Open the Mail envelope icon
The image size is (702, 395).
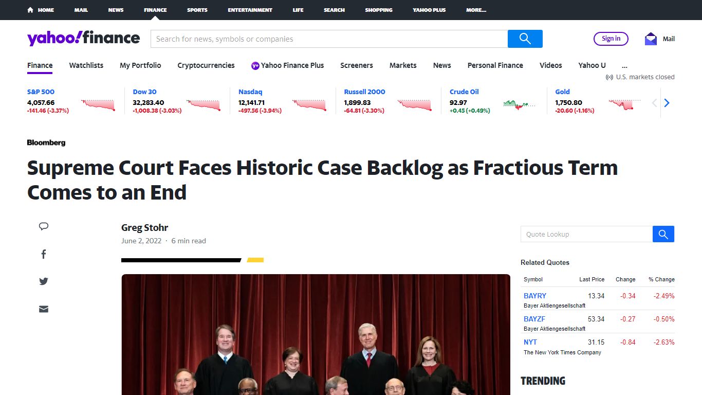[x=651, y=39]
